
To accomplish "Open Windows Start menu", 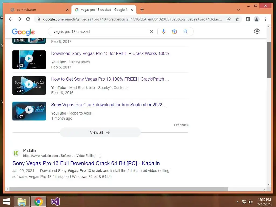I will [6, 202].
